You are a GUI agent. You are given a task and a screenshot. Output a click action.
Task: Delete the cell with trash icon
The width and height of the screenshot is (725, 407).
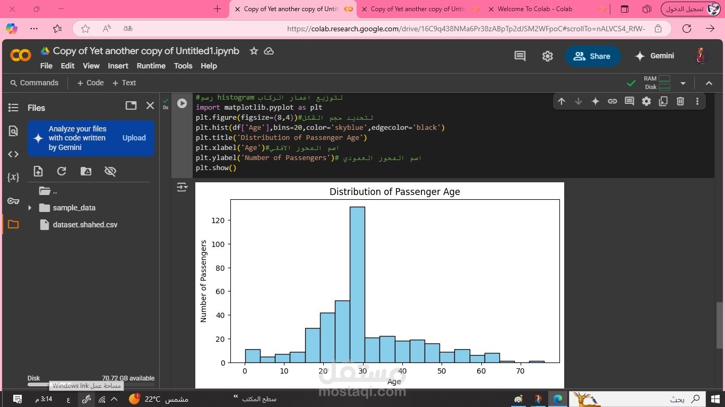coord(680,101)
